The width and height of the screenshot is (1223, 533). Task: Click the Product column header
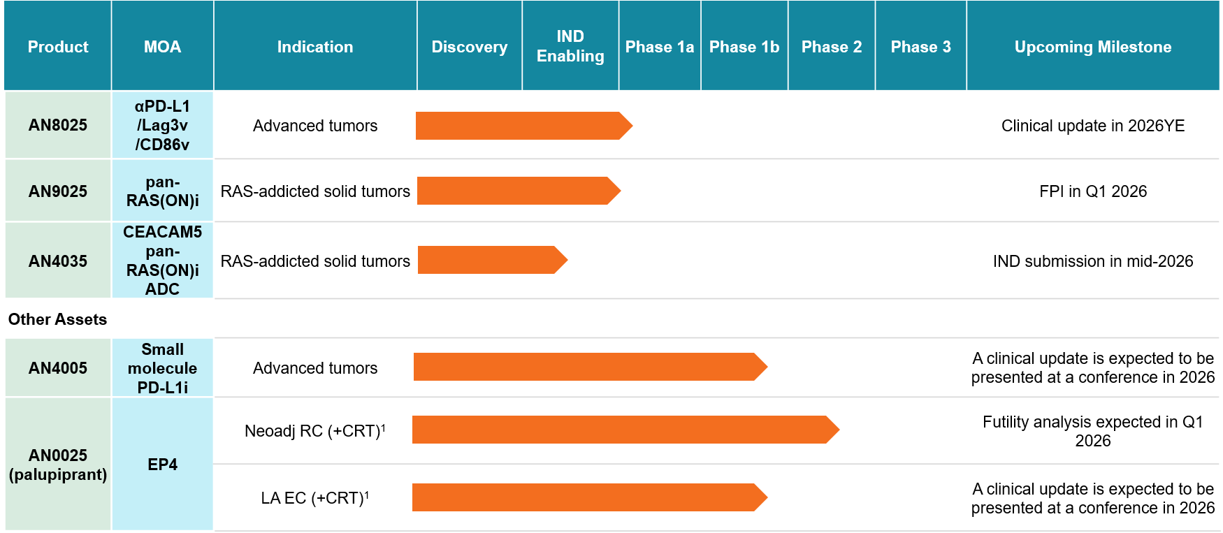click(x=58, y=47)
